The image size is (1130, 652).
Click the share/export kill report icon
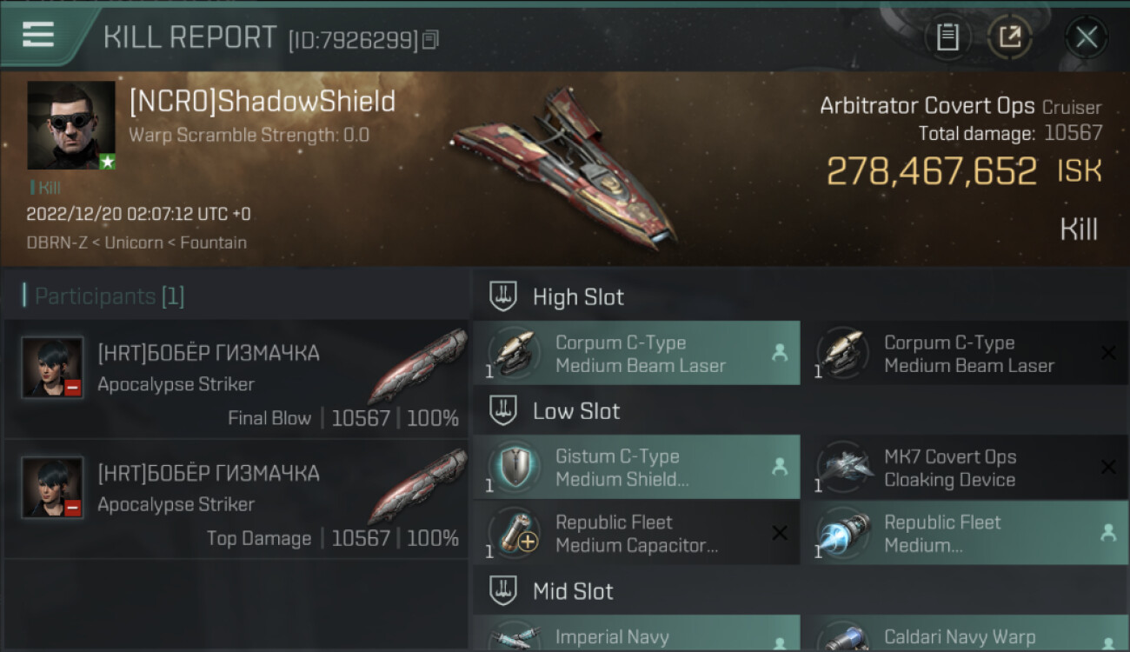[x=1010, y=37]
